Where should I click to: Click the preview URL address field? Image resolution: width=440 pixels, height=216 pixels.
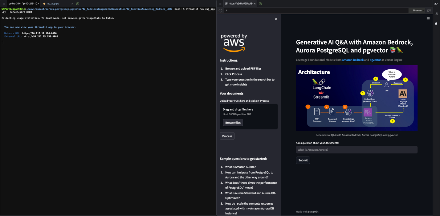[x=316, y=10]
